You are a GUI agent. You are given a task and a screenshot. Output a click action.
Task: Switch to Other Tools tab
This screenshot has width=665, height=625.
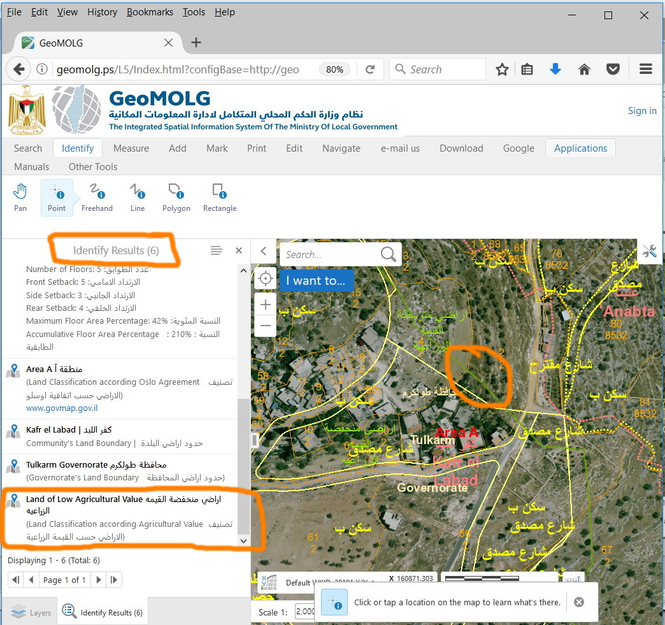point(93,167)
